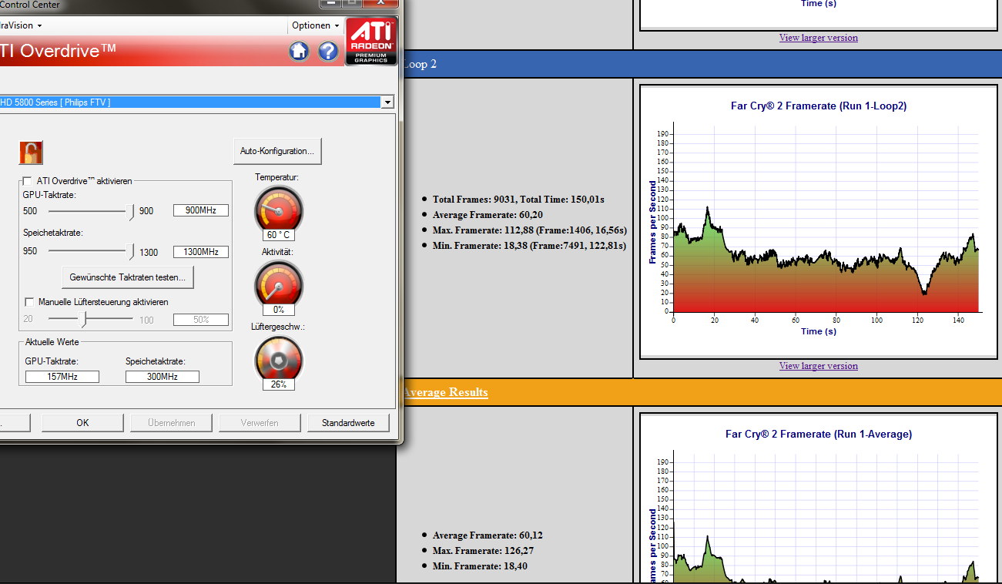Click the Auto-Konfiguration button
The width and height of the screenshot is (1002, 584).
[277, 151]
